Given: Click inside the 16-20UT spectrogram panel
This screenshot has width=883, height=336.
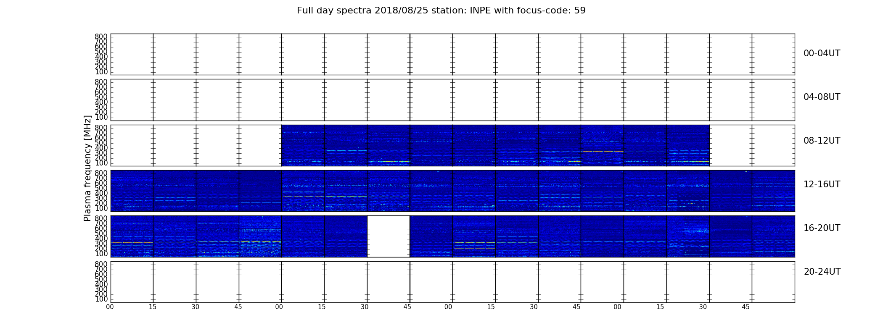Looking at the screenshot, I should [x=452, y=236].
